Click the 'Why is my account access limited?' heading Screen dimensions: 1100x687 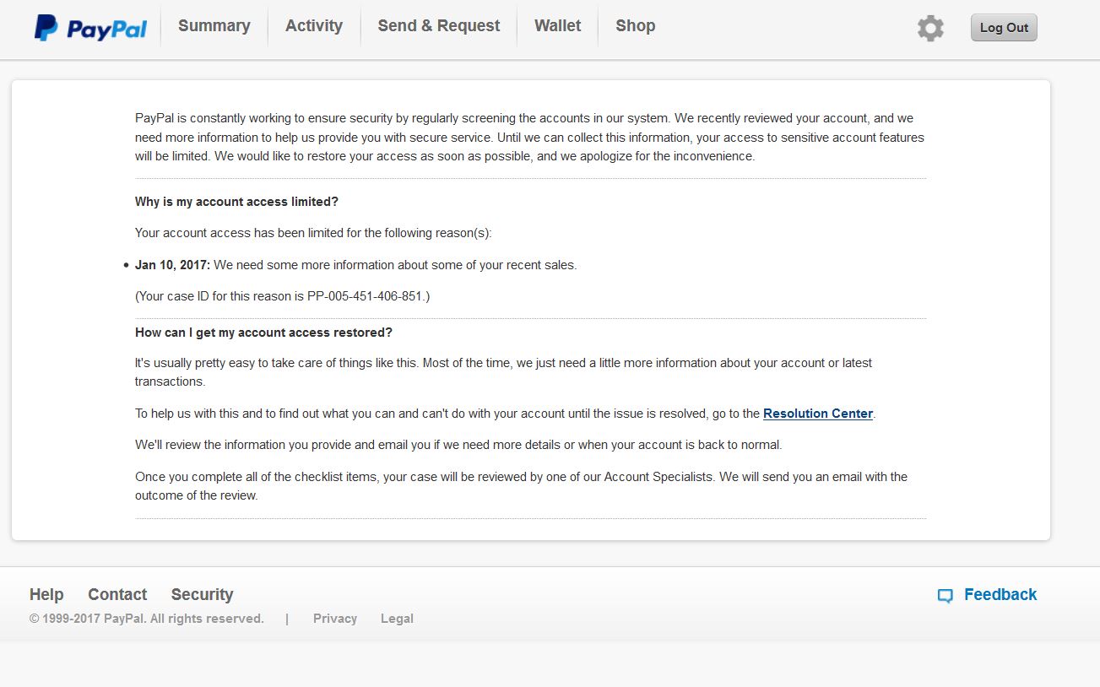click(x=236, y=202)
